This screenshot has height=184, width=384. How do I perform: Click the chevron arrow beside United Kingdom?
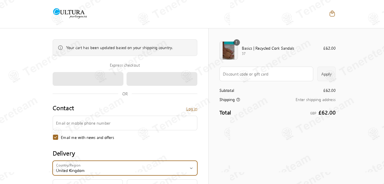point(191,168)
